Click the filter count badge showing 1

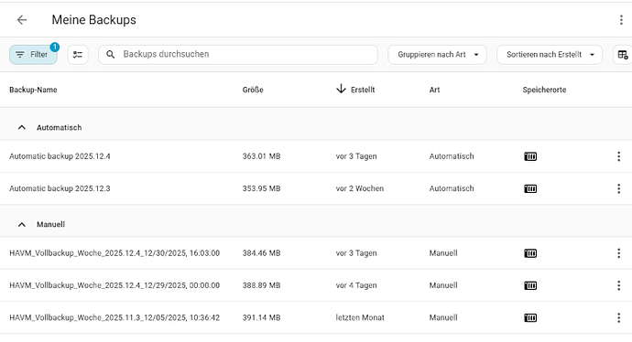tap(55, 47)
